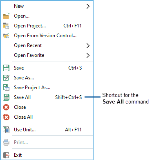
Task: Click the Ctrl+F11 shortcut label
Action: [x=72, y=26]
